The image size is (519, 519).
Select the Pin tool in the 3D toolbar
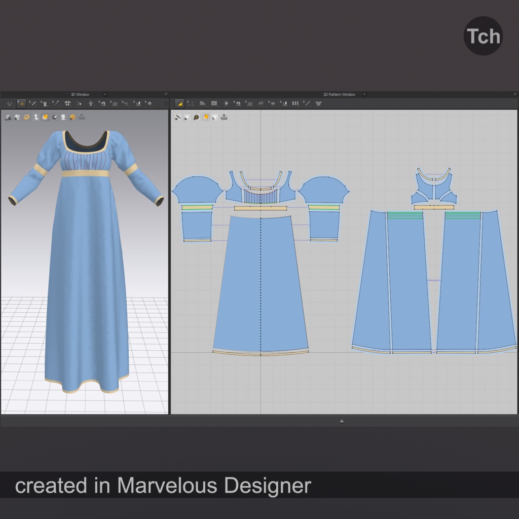coord(56,103)
